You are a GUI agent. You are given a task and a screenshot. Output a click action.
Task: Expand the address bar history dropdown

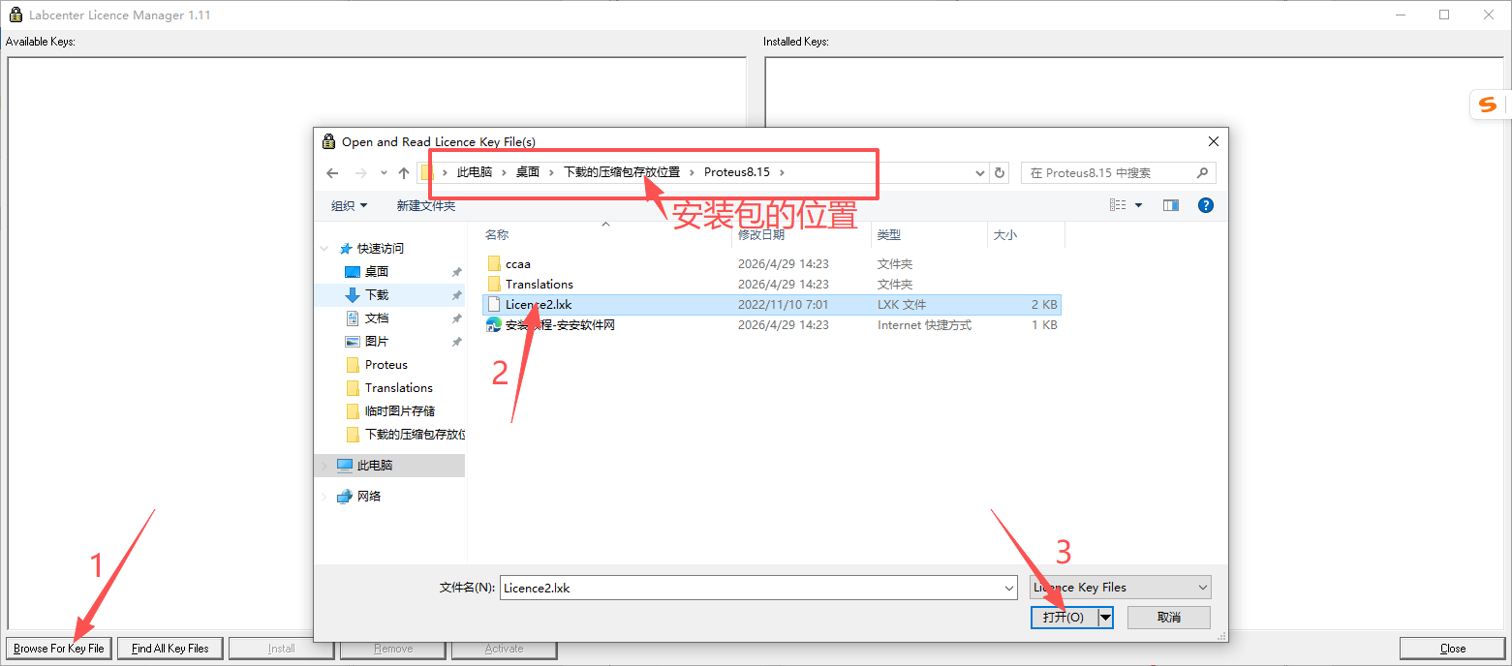pos(980,173)
